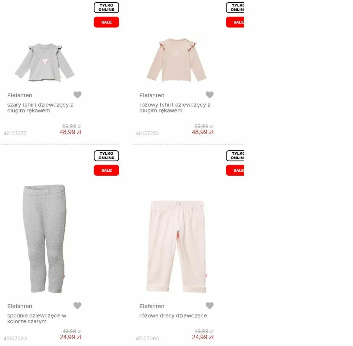Open gray ruffle tshirt product image
Image resolution: width=353 pixels, height=346 pixels.
click(x=45, y=62)
